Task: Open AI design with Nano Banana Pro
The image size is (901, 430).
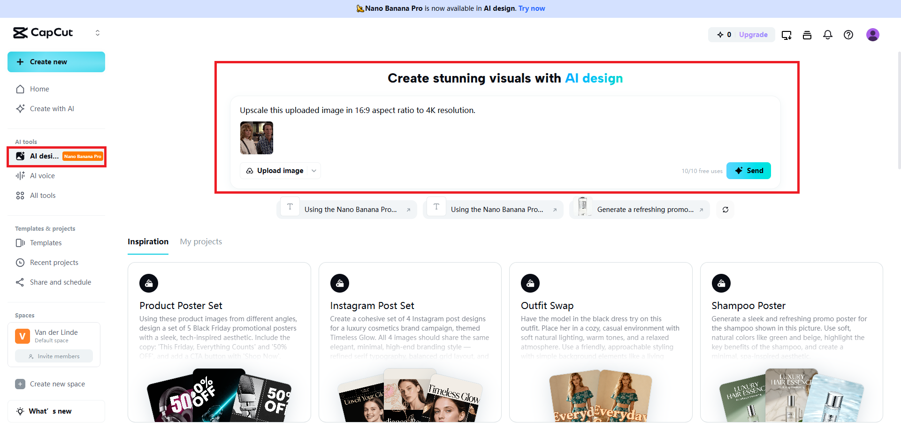Action: pos(45,156)
